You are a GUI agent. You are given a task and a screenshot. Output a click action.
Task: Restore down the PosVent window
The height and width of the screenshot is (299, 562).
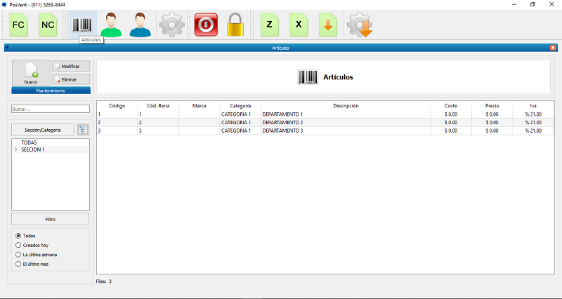(x=533, y=5)
